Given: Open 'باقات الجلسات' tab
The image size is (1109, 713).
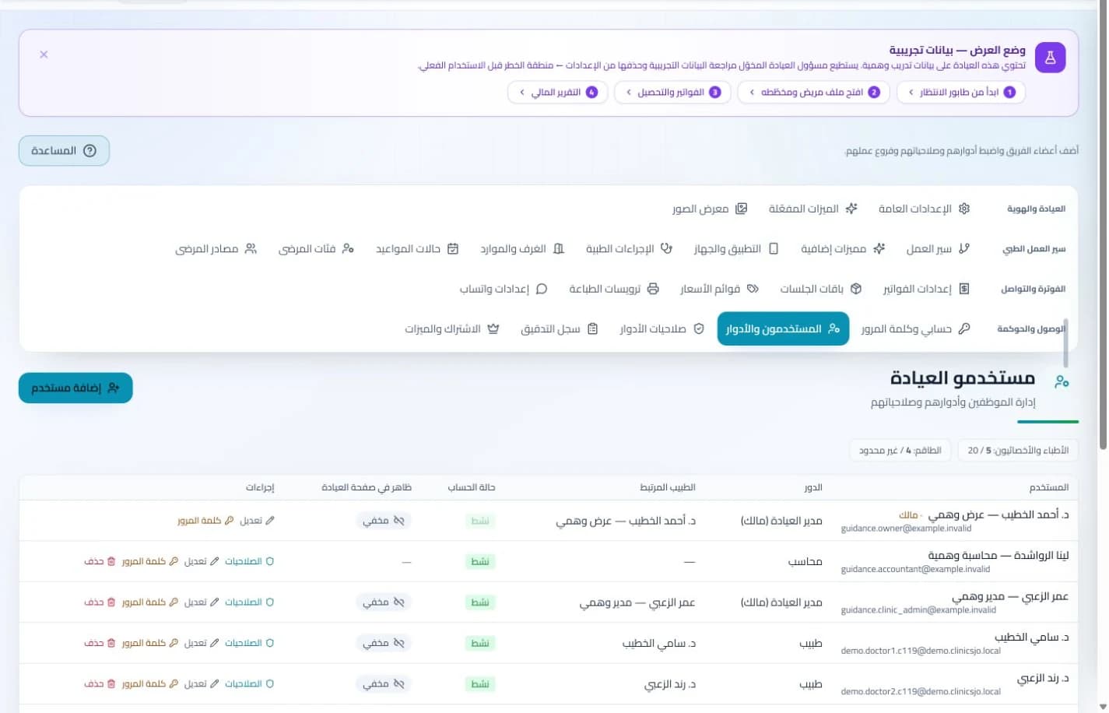Looking at the screenshot, I should tap(821, 289).
